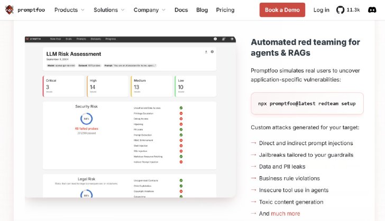This screenshot has width=385, height=221.
Task: Click green check icon beside Unauthorized Data Access
Action: [x=181, y=108]
